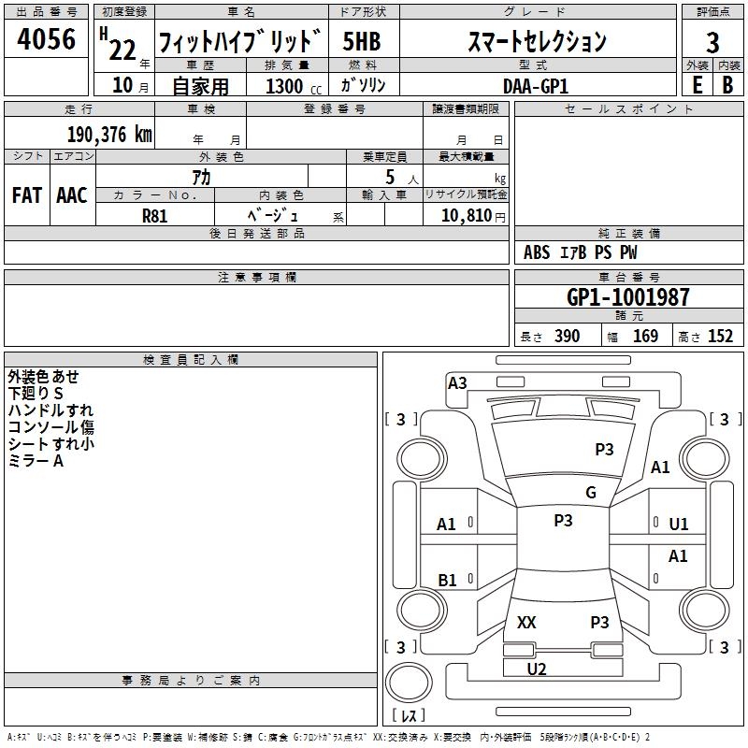Select the color number R81
Image resolution: width=748 pixels, height=748 pixels.
pos(154,214)
